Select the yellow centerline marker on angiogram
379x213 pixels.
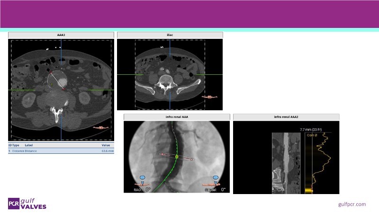pos(177,157)
